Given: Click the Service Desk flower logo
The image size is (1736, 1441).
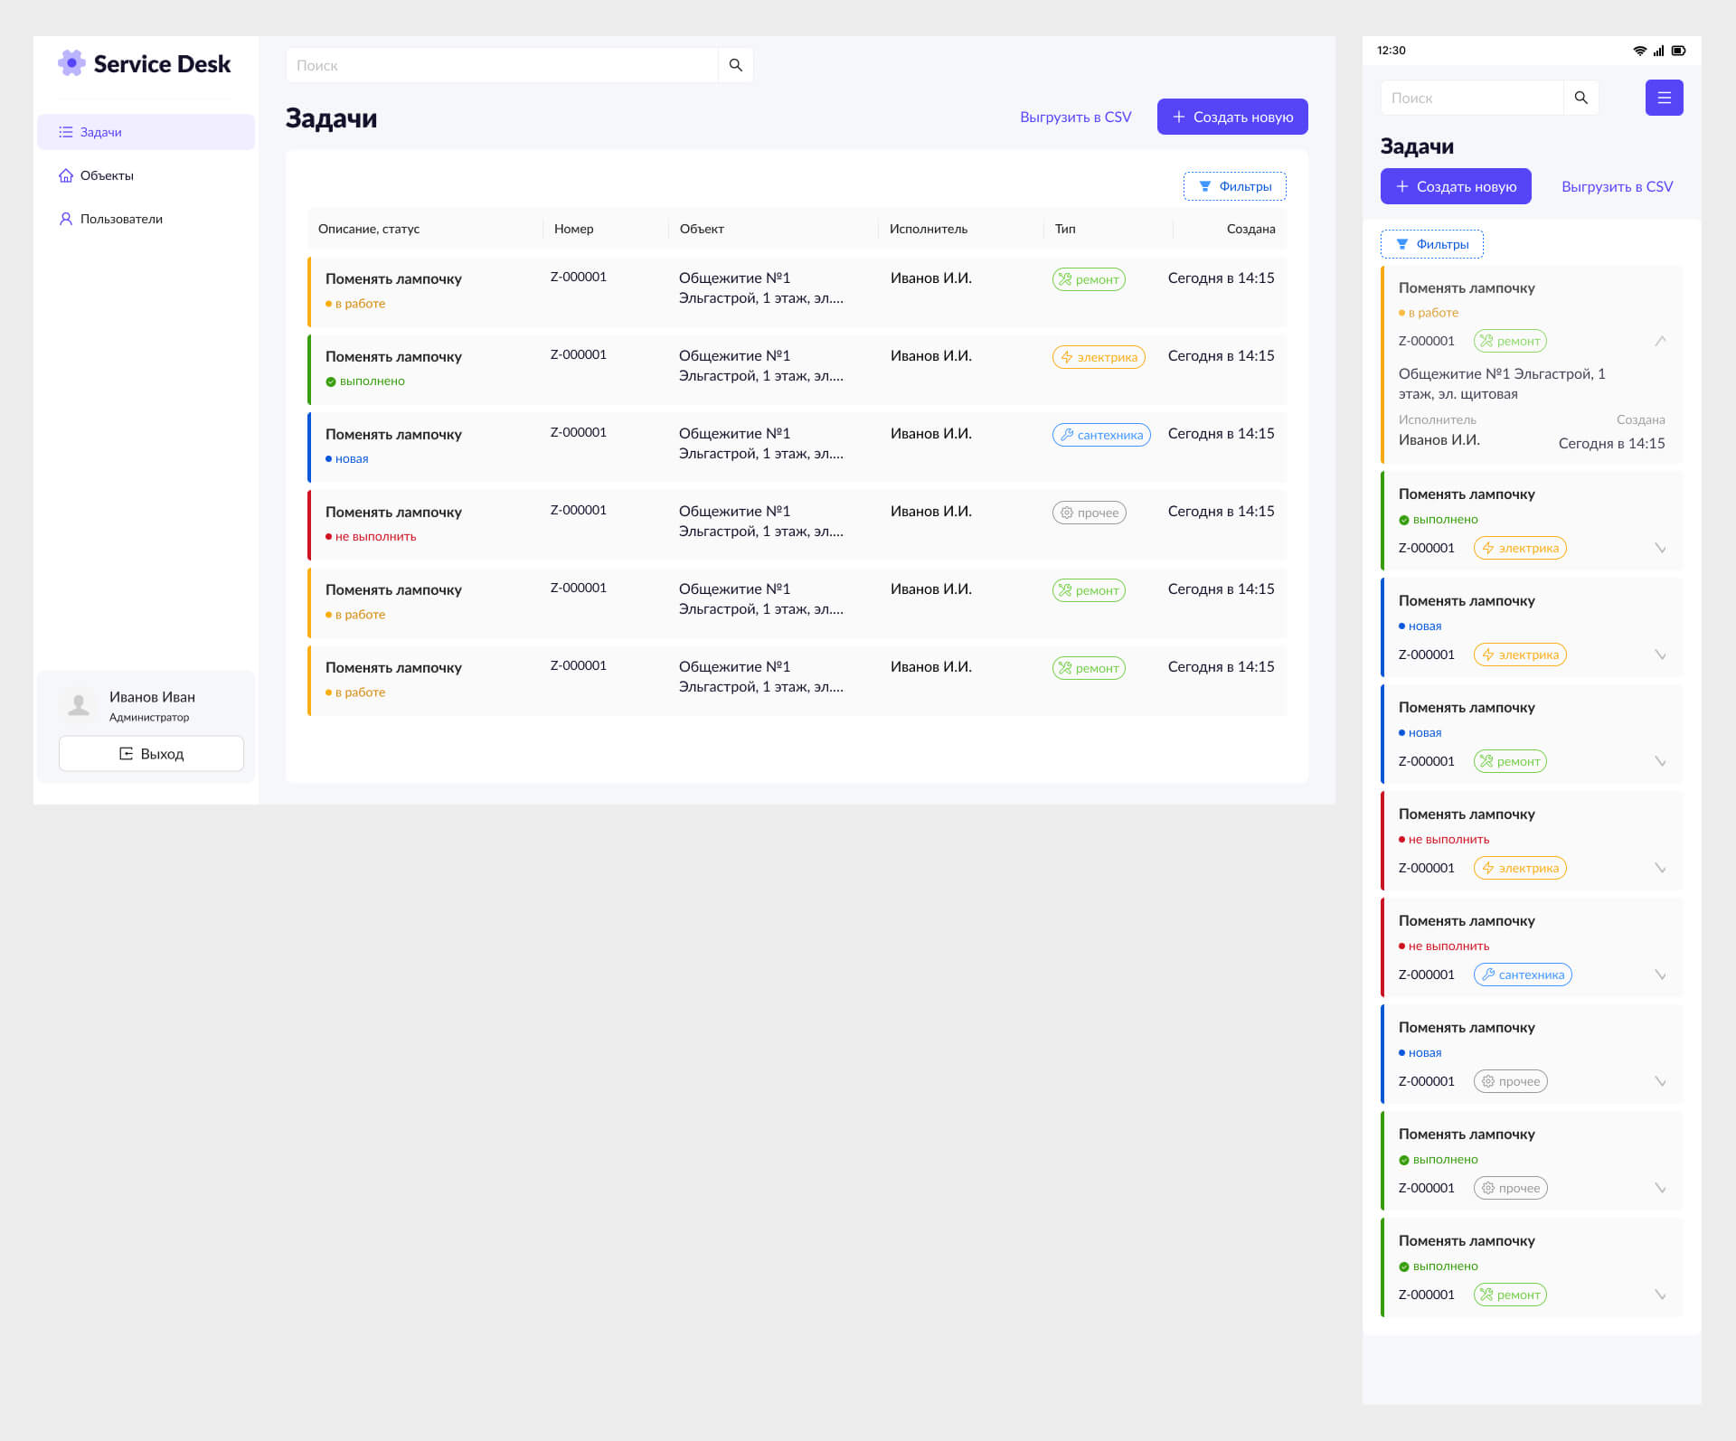Looking at the screenshot, I should click(71, 63).
